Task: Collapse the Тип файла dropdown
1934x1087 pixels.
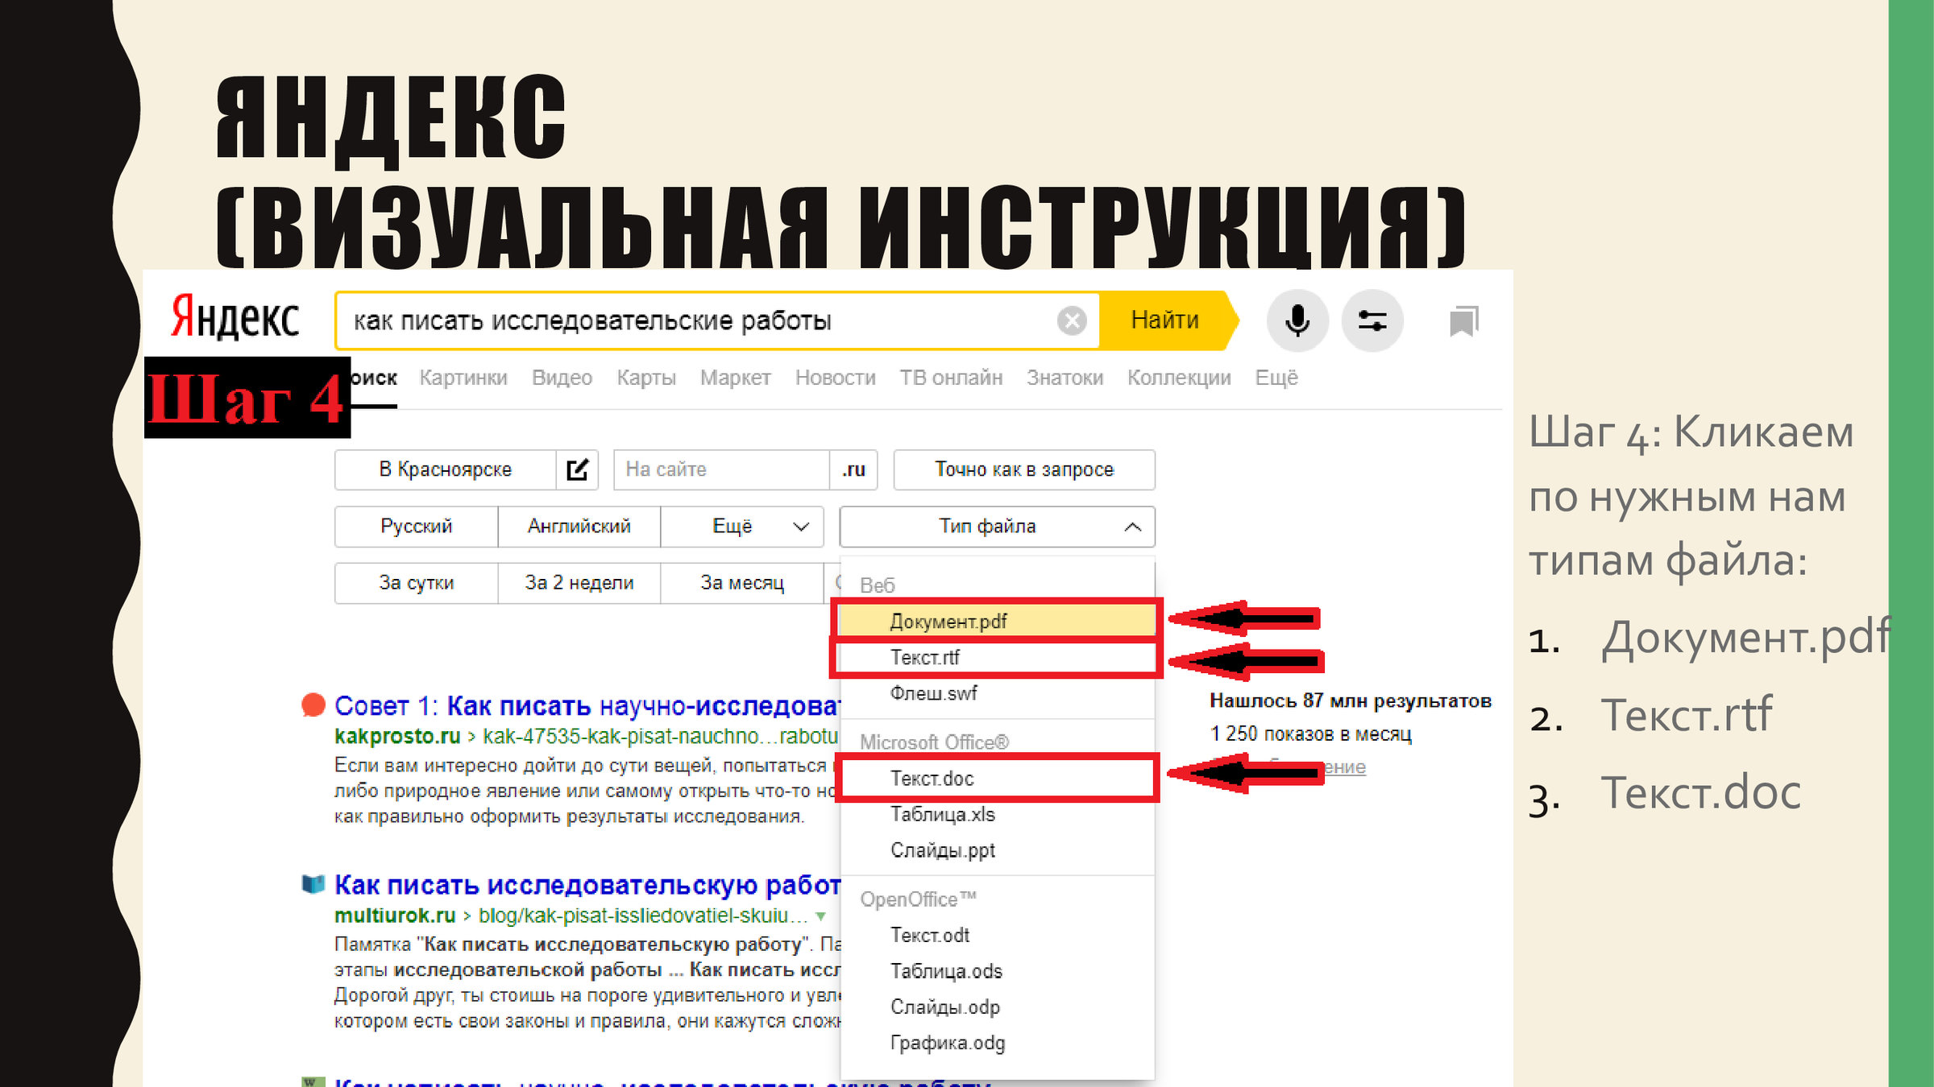Action: tap(997, 526)
